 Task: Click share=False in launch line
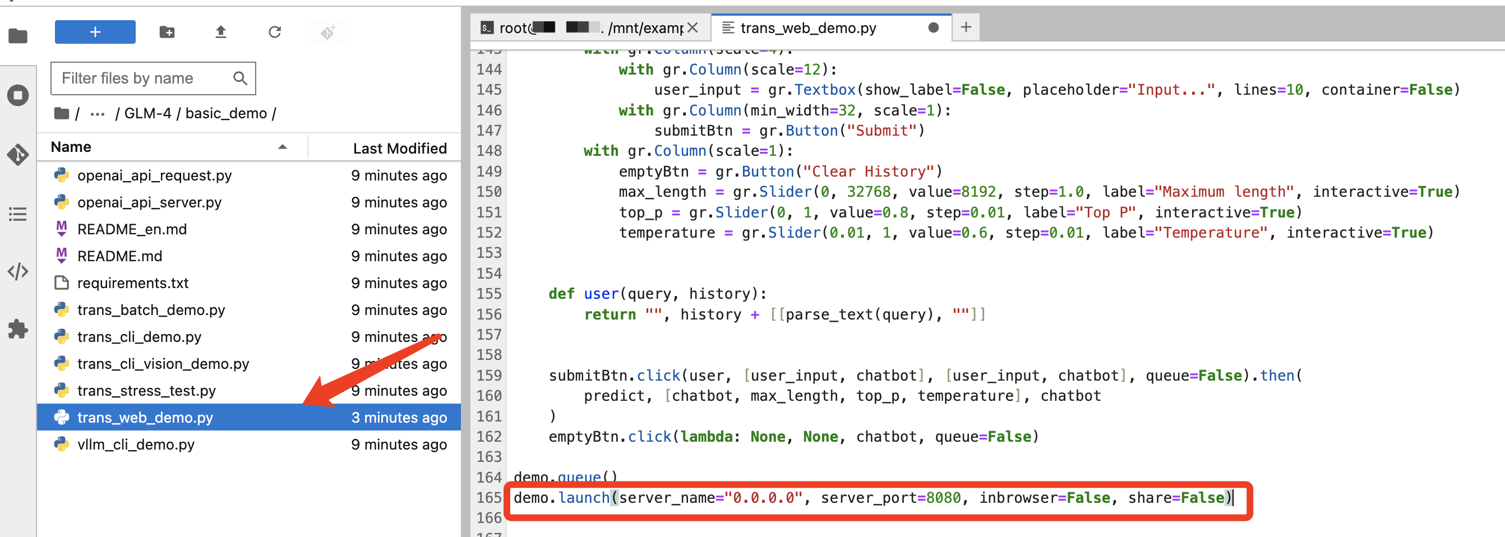click(1176, 498)
